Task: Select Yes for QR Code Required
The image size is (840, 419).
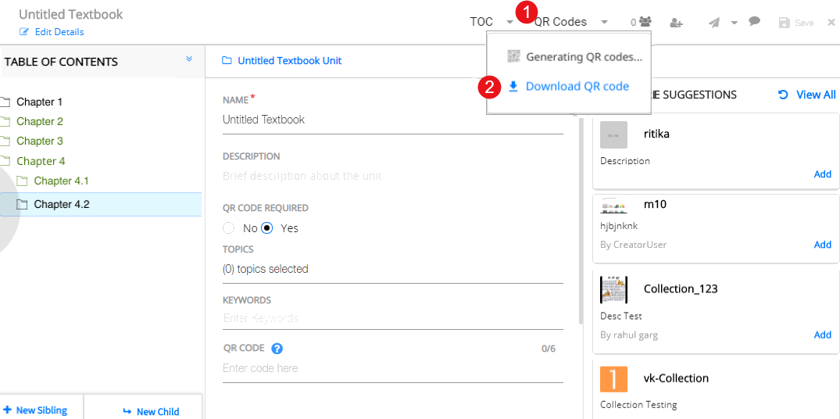Action: click(267, 228)
